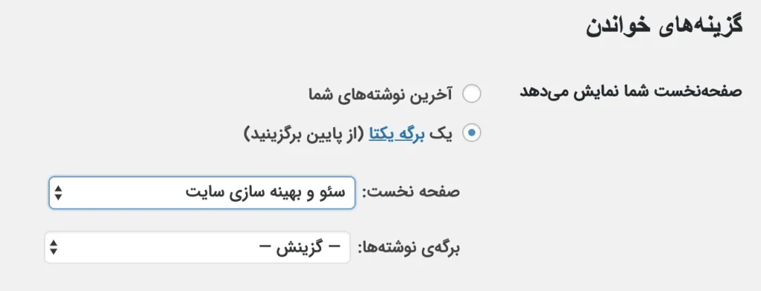Click the سئو و بهینه سازی سایت selected value text
The width and height of the screenshot is (761, 291).
[265, 192]
